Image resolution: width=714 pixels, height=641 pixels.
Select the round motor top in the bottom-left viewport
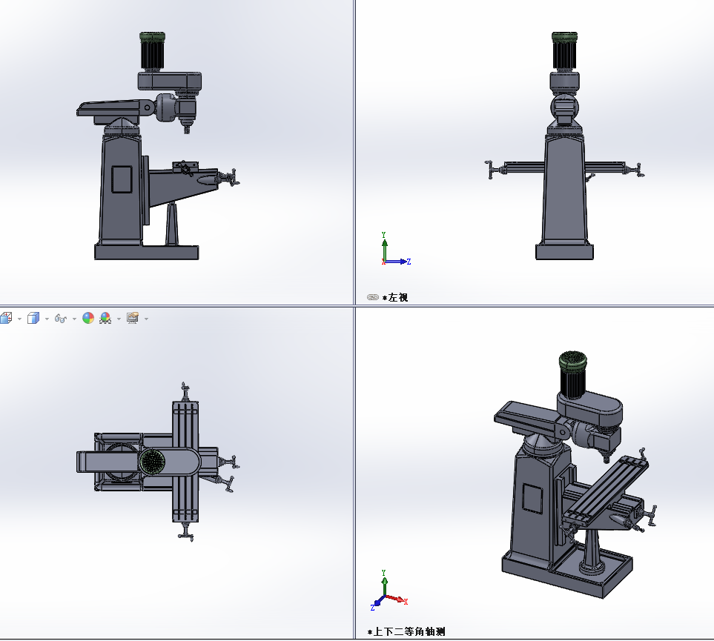pyautogui.click(x=152, y=462)
